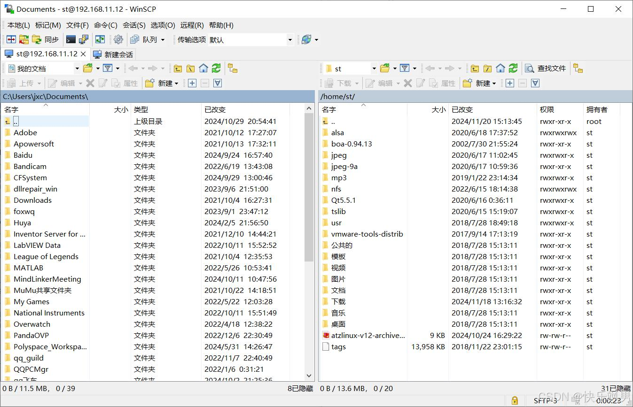The height and width of the screenshot is (407, 633).
Task: Open the terminal console icon
Action: coord(71,40)
